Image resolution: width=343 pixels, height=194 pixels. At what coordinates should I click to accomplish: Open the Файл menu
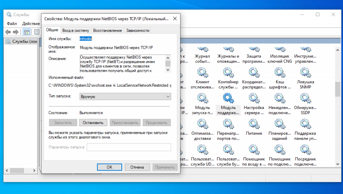pyautogui.click(x=12, y=24)
